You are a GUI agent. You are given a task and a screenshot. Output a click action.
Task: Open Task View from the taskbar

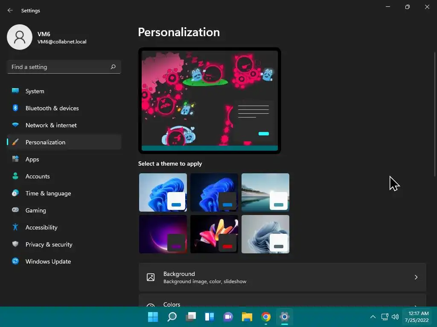coord(191,317)
